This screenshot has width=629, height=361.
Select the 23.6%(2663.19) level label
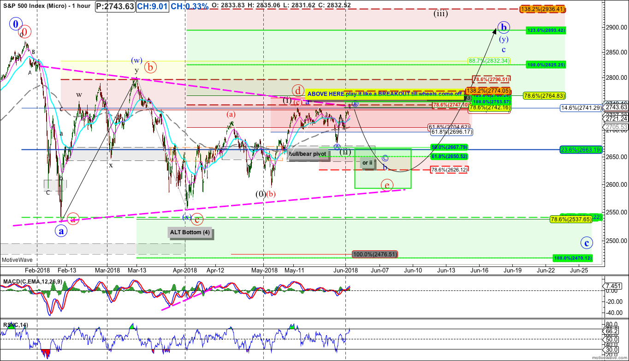(582, 149)
